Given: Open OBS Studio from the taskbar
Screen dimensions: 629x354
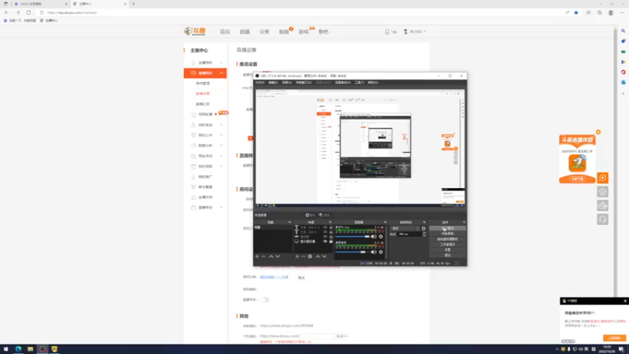Looking at the screenshot, I should click(42, 348).
